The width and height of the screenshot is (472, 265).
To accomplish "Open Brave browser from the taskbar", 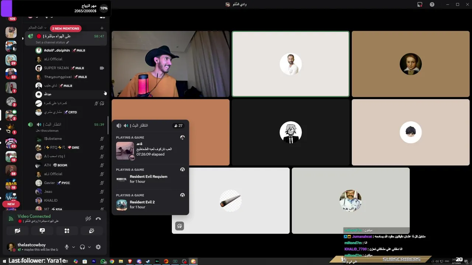I will click(130, 261).
